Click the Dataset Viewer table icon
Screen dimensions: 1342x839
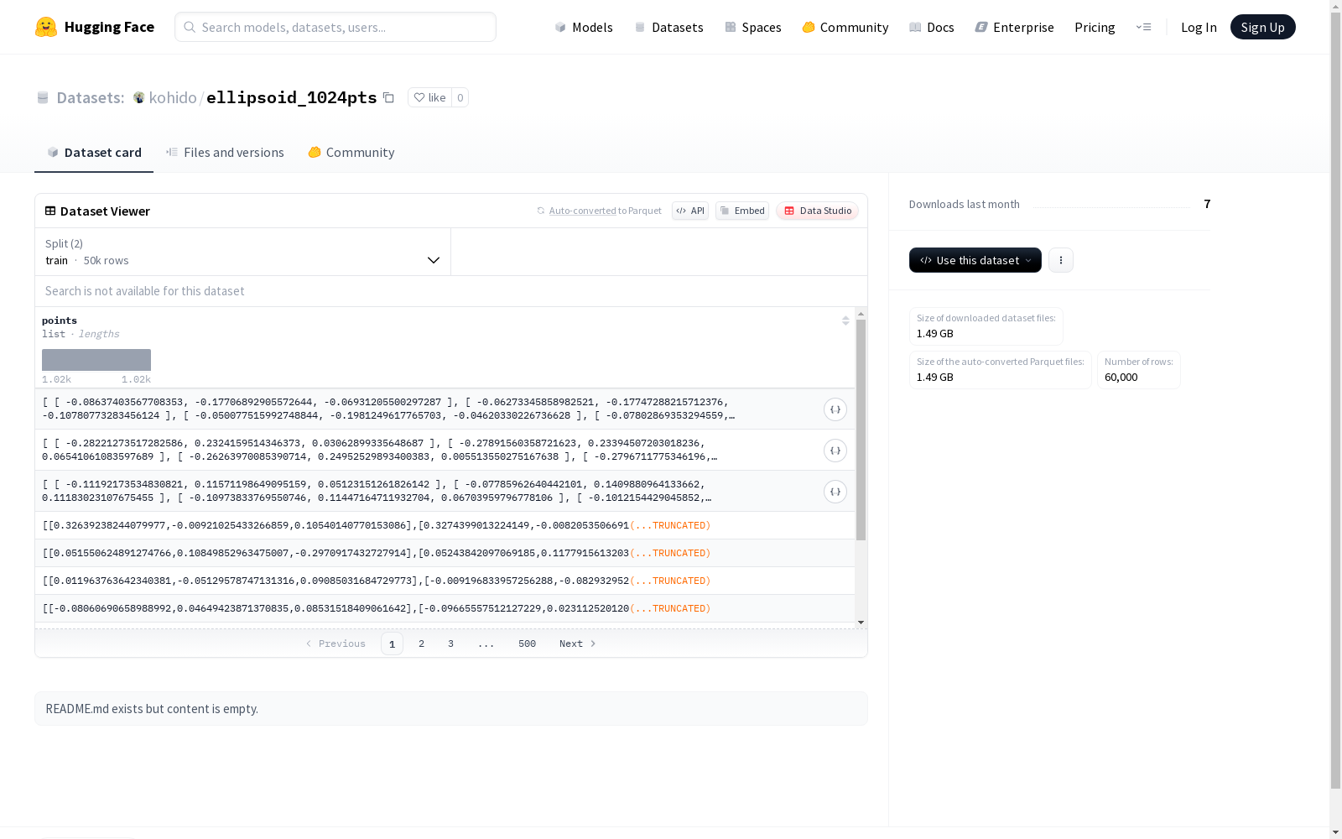click(50, 211)
